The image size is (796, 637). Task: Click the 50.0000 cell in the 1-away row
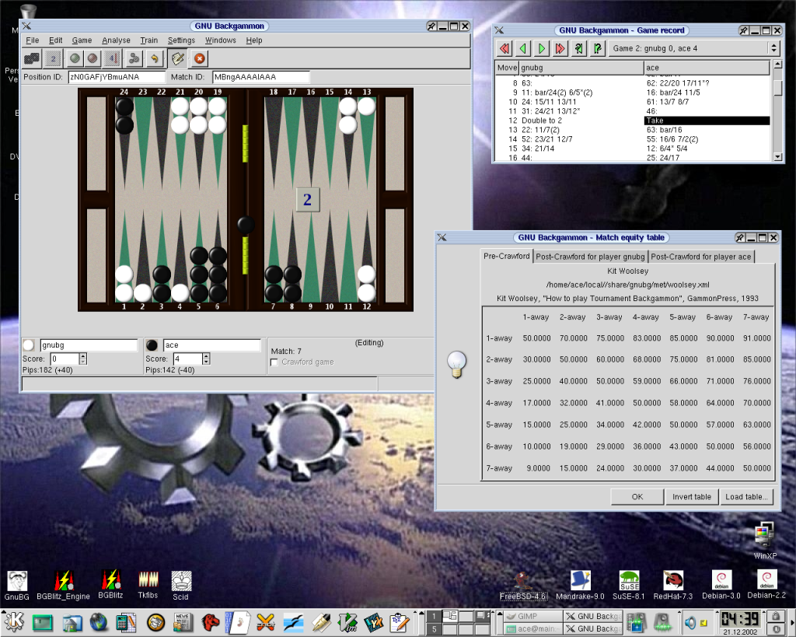pyautogui.click(x=536, y=338)
